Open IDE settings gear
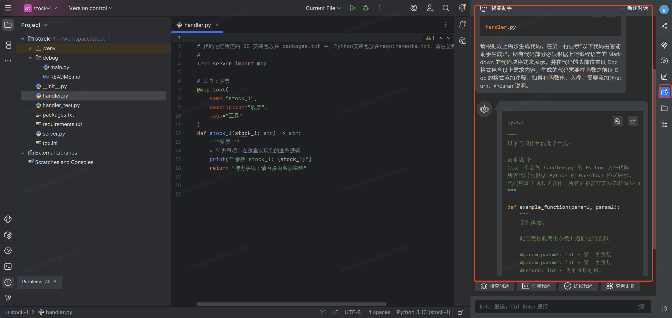This screenshot has height=318, width=672. 462,8
